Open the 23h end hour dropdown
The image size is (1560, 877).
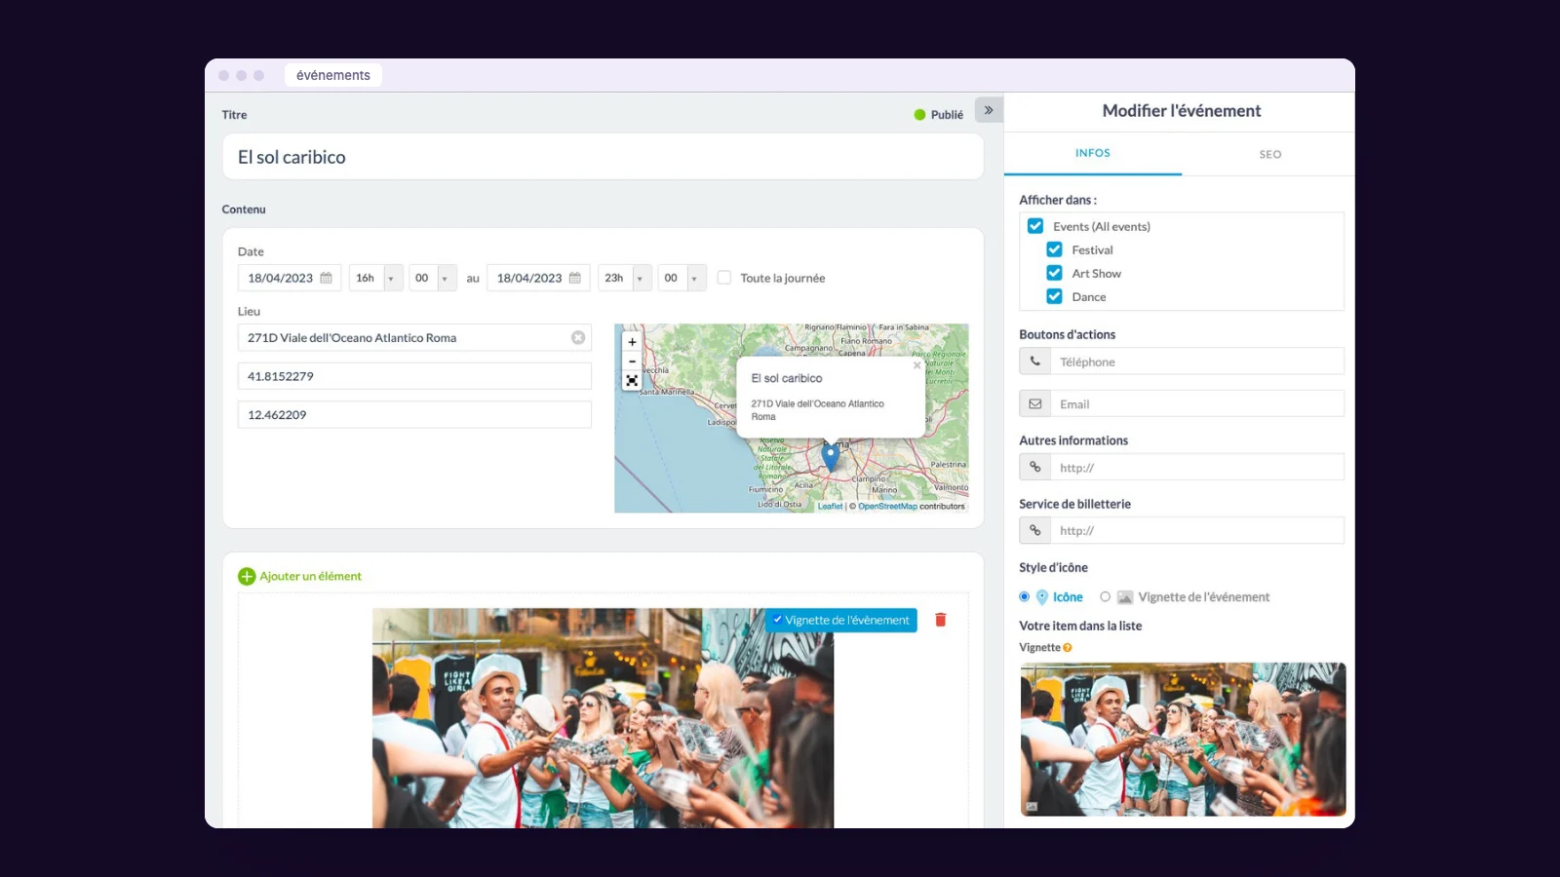(x=626, y=278)
